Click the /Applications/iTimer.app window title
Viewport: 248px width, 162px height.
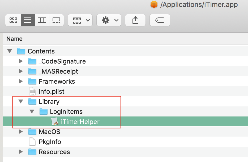click(x=199, y=4)
